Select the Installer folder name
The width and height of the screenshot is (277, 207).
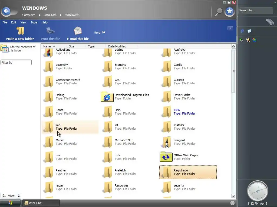click(x=179, y=125)
